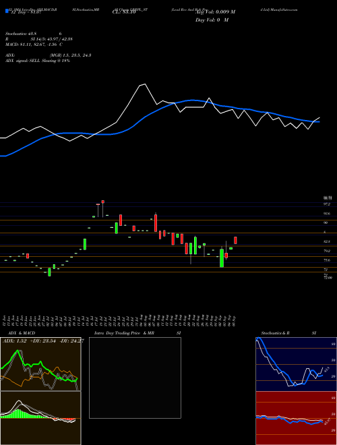Click the highest red candle at chart peak

(102, 202)
